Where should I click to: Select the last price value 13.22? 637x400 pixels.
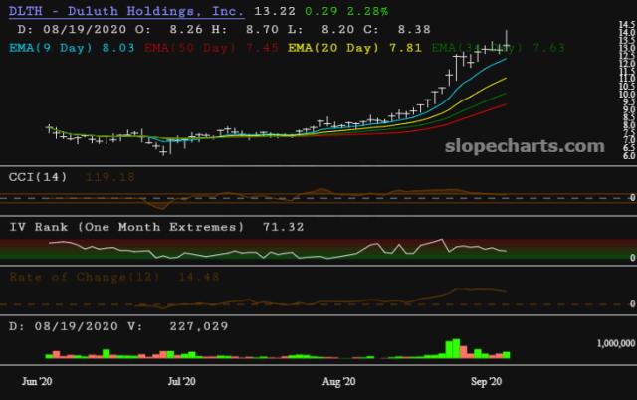click(x=275, y=11)
